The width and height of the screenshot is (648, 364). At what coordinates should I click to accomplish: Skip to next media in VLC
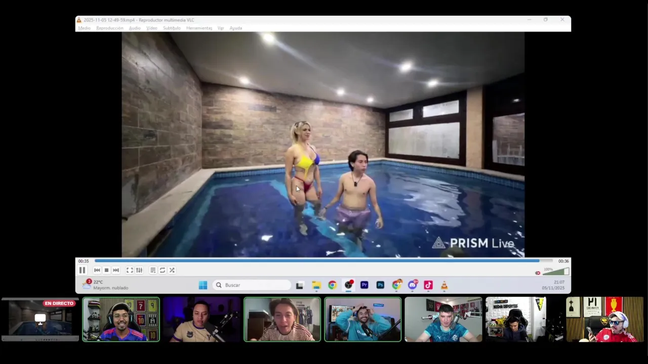coord(116,270)
